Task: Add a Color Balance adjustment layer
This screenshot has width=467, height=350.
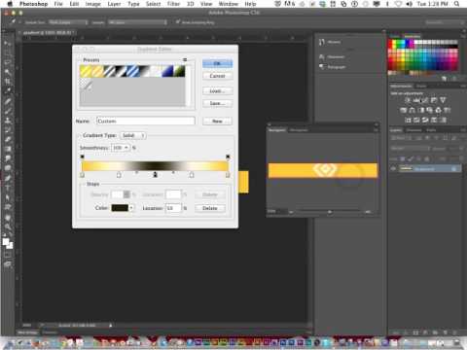Action: [413, 110]
